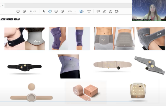Click the 85% zoom value field
This screenshot has height=106, width=166.
click(70, 11)
